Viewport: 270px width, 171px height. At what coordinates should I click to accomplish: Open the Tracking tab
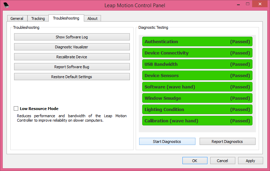(x=38, y=19)
